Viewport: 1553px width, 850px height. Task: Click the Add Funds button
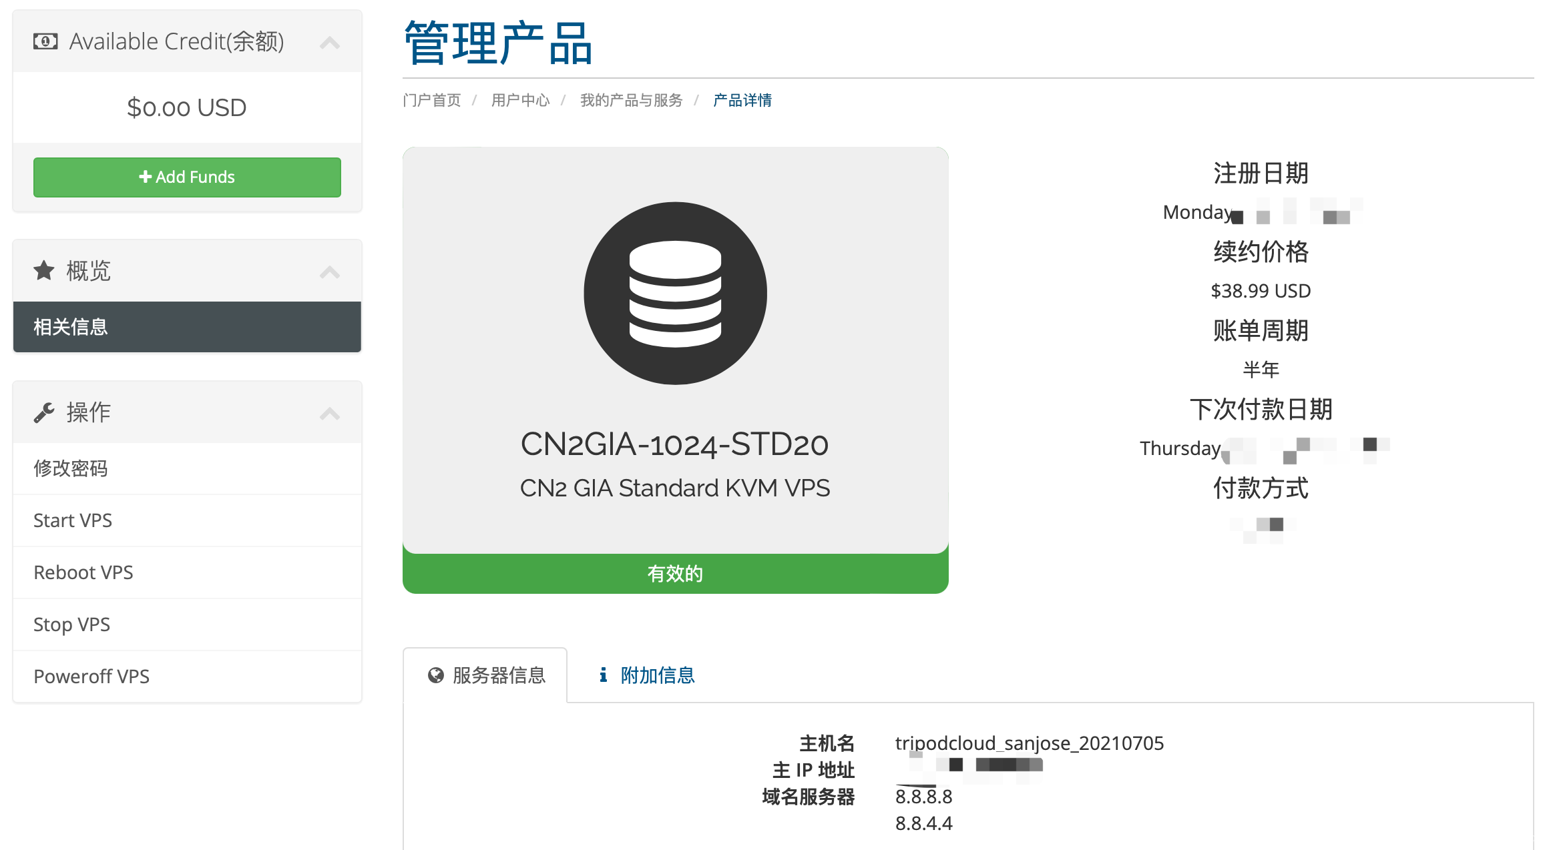pyautogui.click(x=186, y=176)
